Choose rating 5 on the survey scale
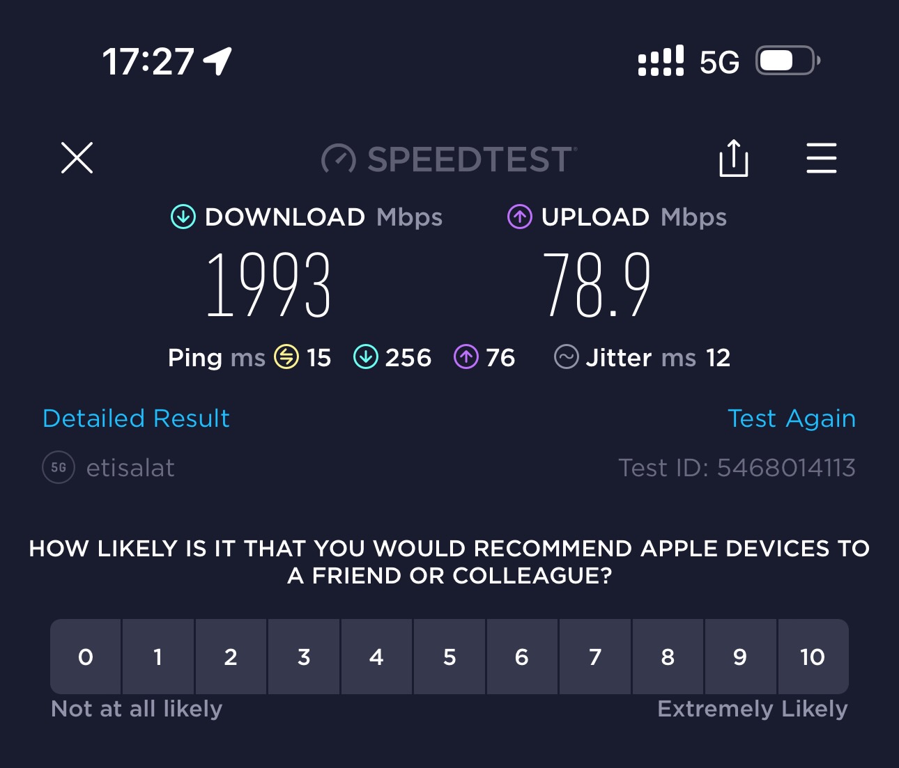899x768 pixels. tap(449, 657)
